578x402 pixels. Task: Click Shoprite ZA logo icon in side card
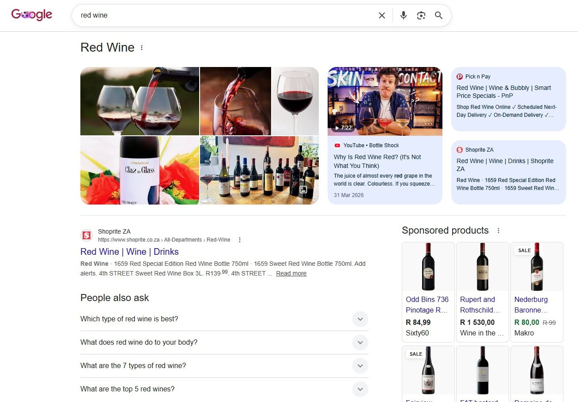[x=460, y=150]
